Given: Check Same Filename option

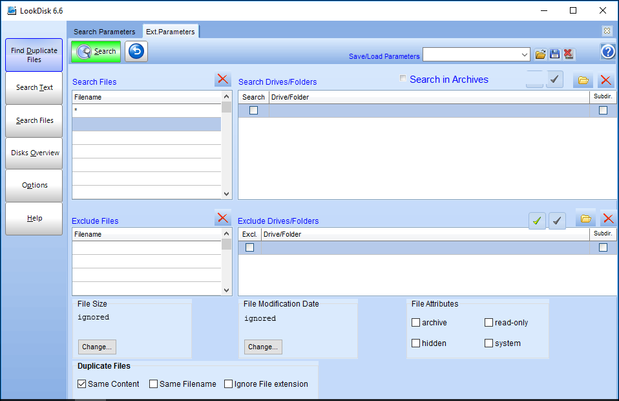Looking at the screenshot, I should (x=154, y=384).
